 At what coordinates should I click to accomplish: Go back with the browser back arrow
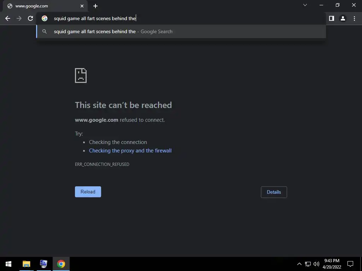click(8, 18)
